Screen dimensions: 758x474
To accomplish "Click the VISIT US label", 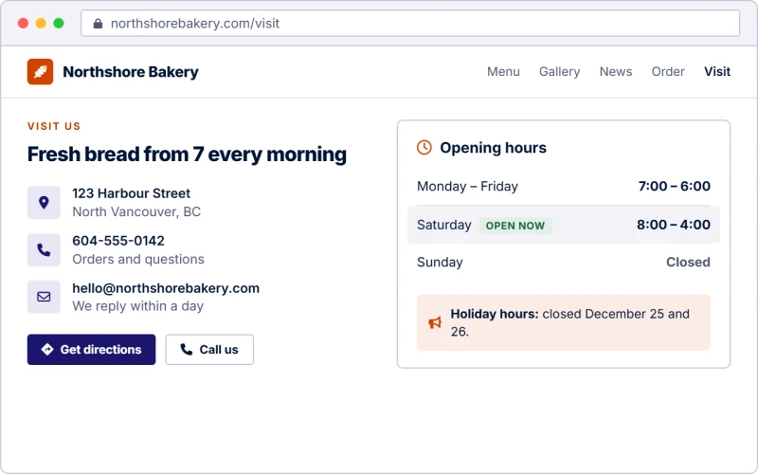I will (x=54, y=126).
